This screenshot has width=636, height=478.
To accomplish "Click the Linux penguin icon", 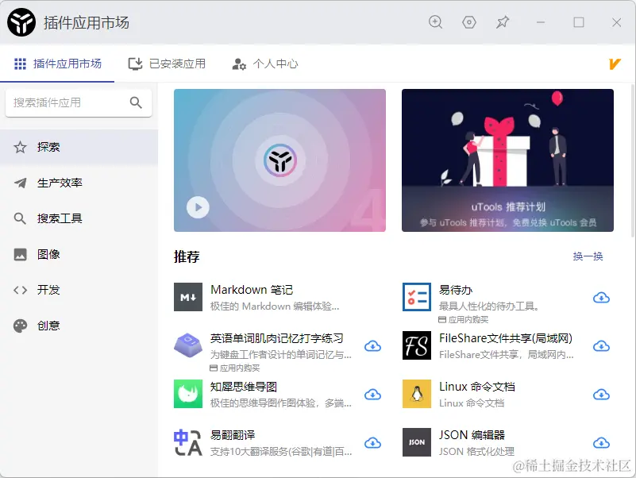I will pos(417,394).
